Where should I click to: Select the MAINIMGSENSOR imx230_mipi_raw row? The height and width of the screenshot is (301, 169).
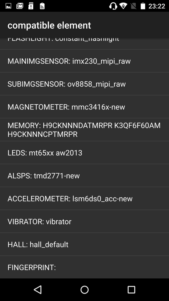(84, 61)
